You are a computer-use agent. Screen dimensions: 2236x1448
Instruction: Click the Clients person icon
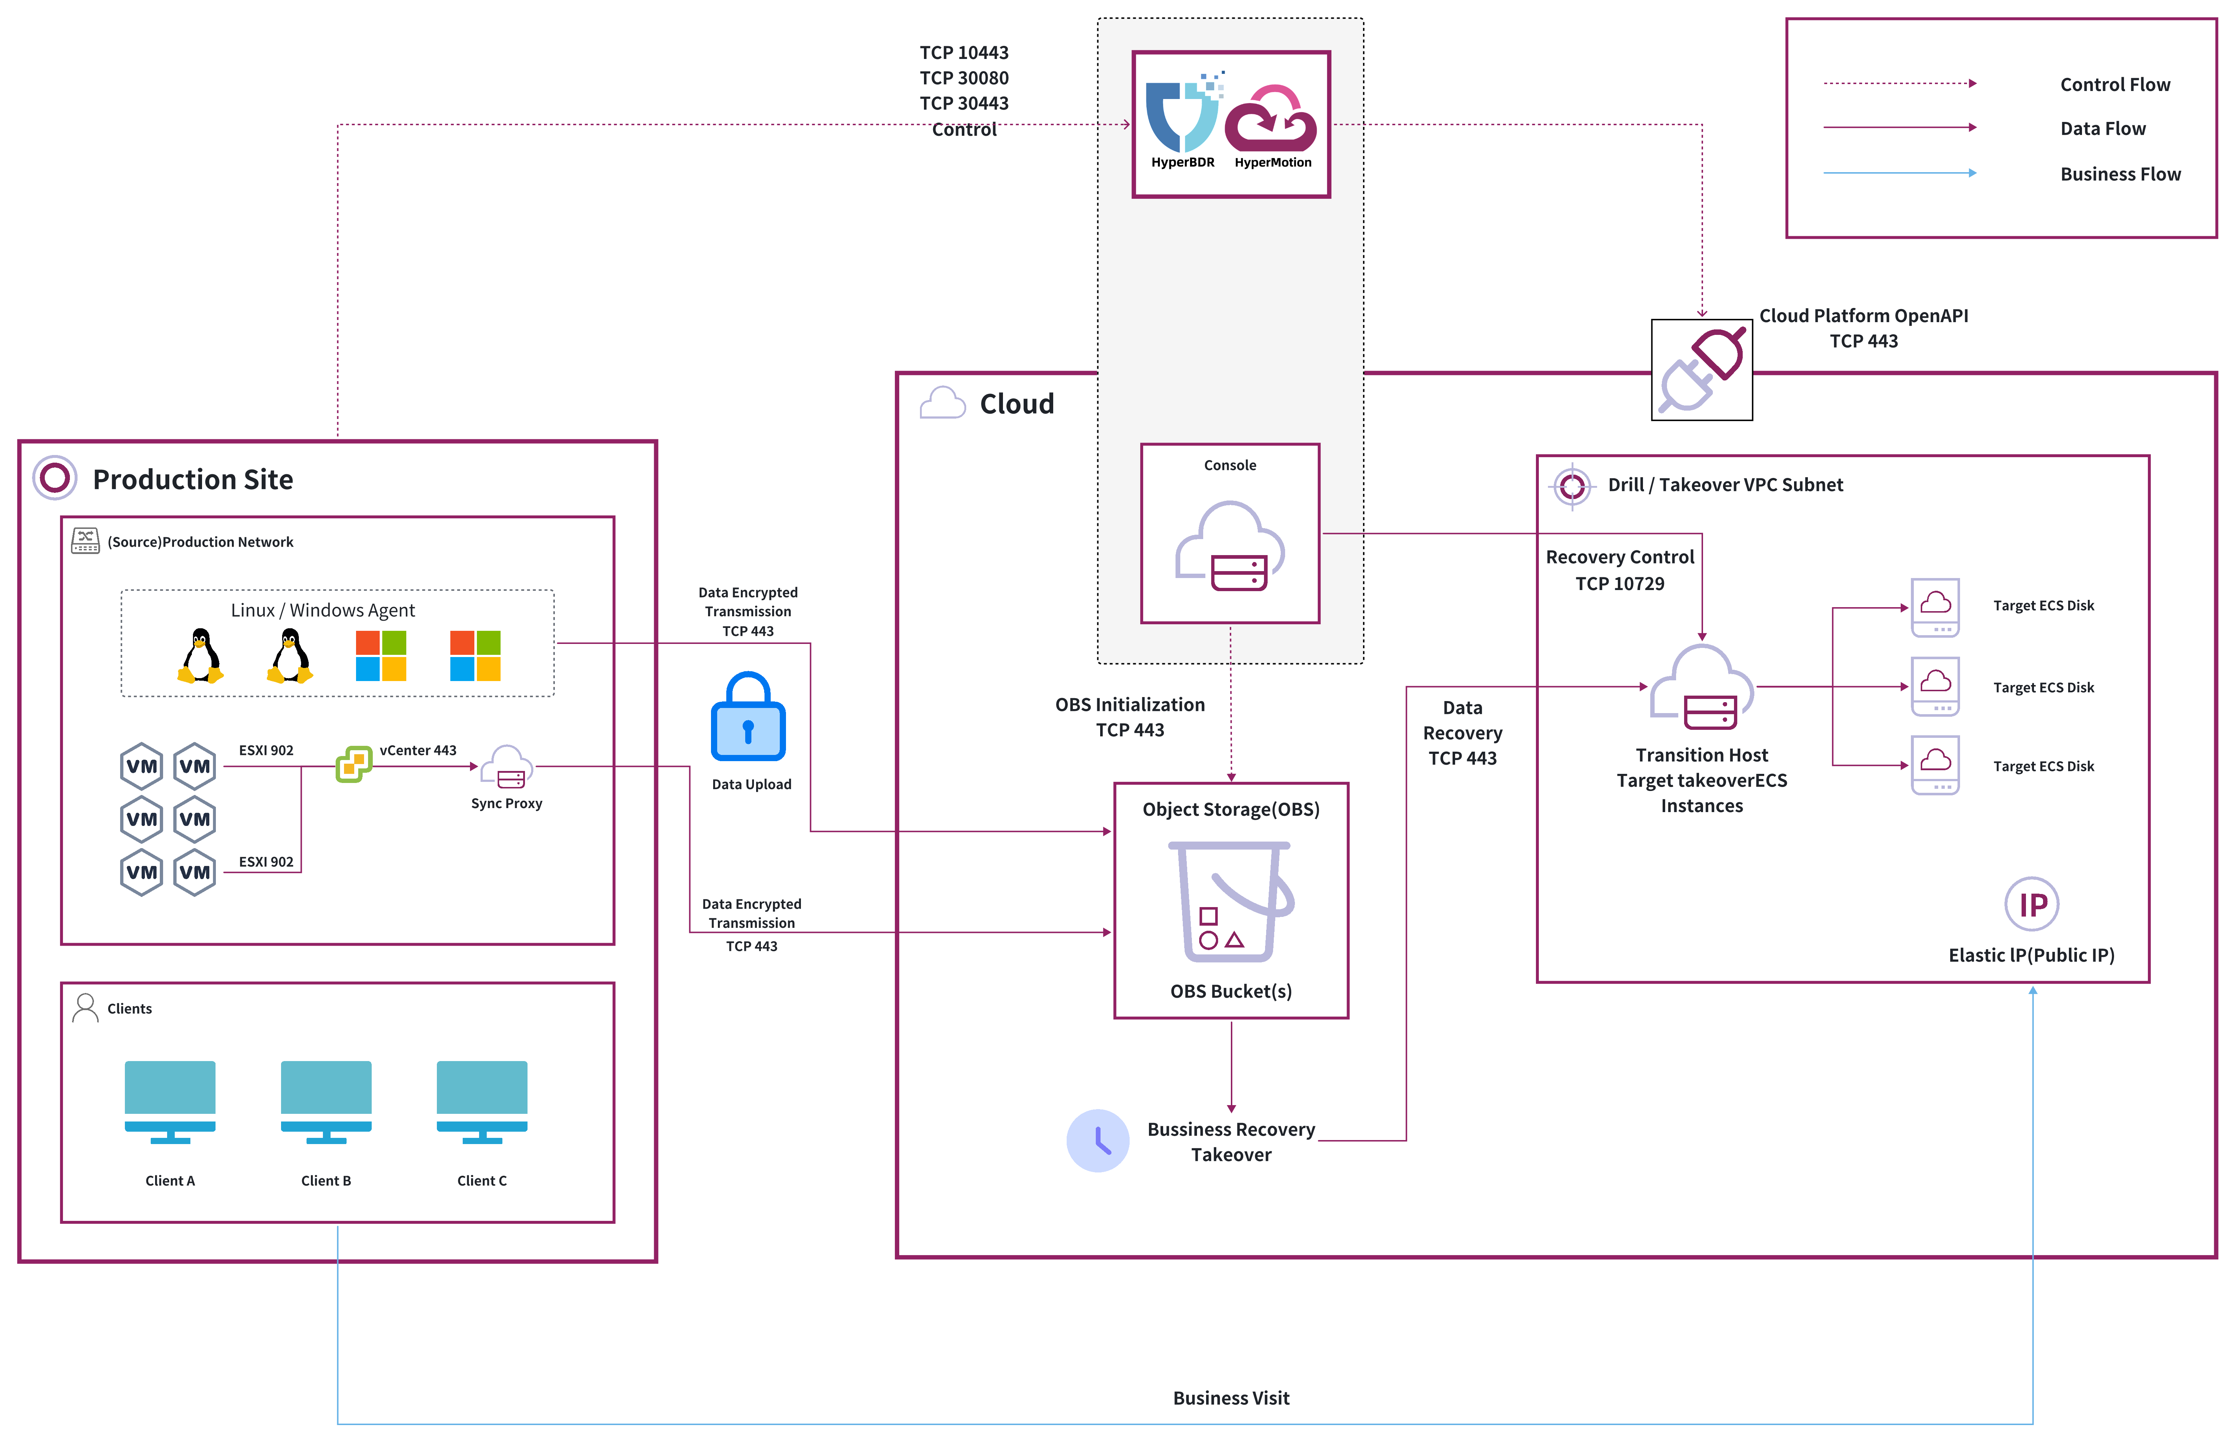pos(86,1008)
